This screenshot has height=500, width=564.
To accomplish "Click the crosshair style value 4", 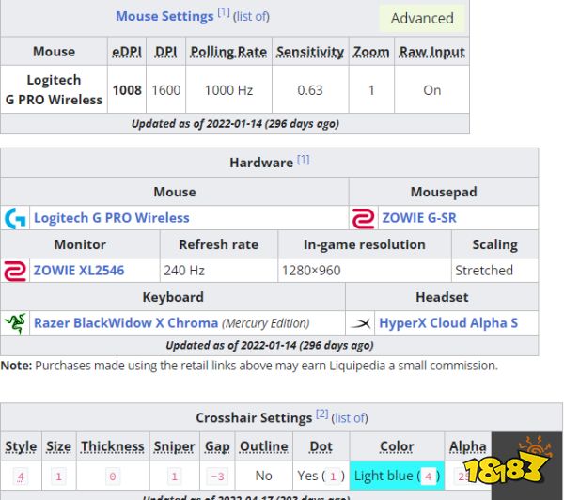I will pyautogui.click(x=21, y=477).
